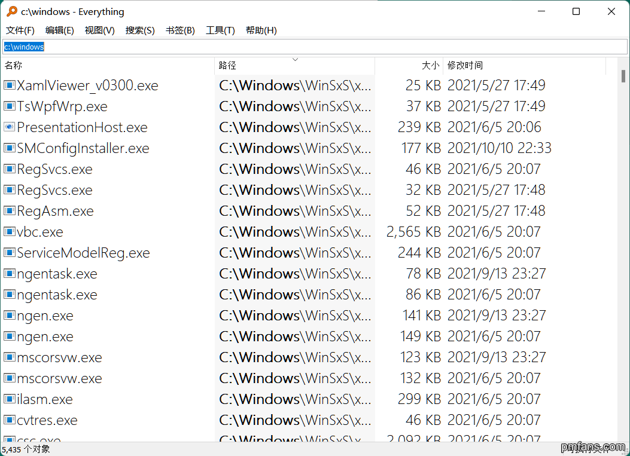The width and height of the screenshot is (630, 456).
Task: Sort by the 路径 column header
Action: click(x=295, y=65)
